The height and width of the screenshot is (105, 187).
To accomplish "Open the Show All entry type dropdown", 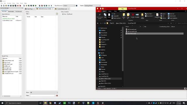I will pyautogui.click(x=44, y=92).
